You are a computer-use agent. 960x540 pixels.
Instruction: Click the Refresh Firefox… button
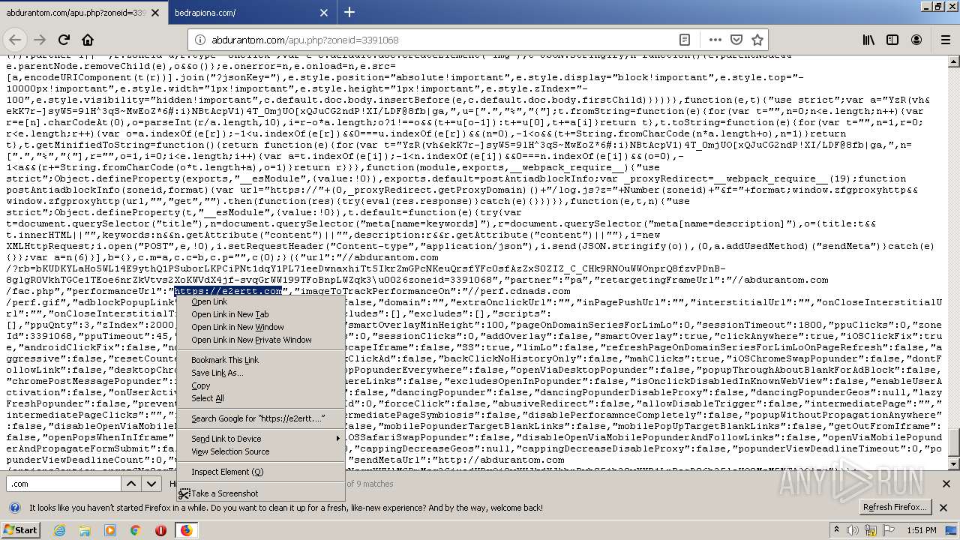click(x=895, y=507)
